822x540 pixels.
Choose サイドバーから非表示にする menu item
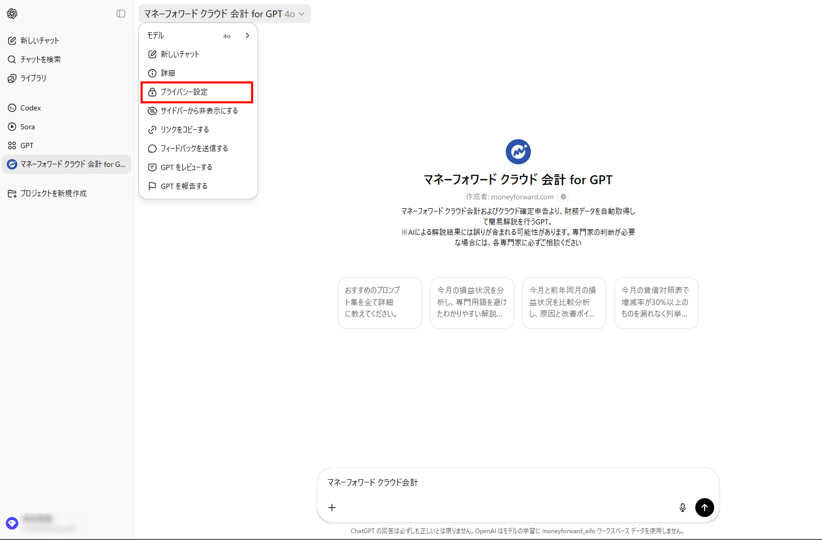(x=198, y=111)
